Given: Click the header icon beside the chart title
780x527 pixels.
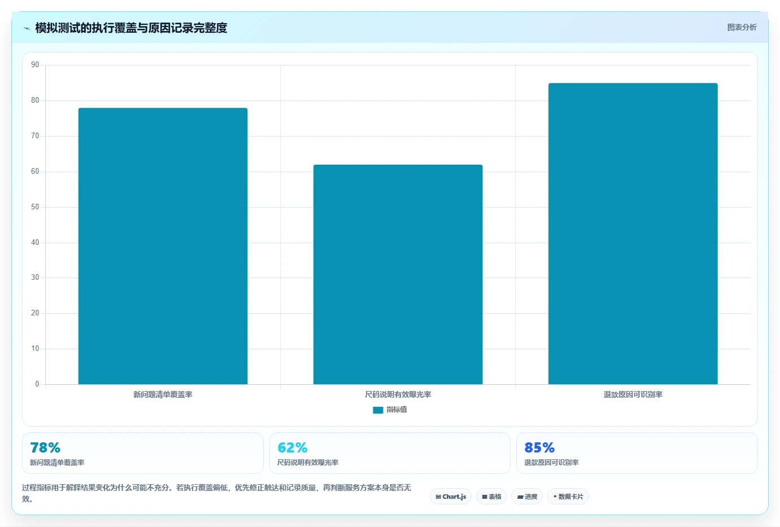Looking at the screenshot, I should [x=27, y=28].
